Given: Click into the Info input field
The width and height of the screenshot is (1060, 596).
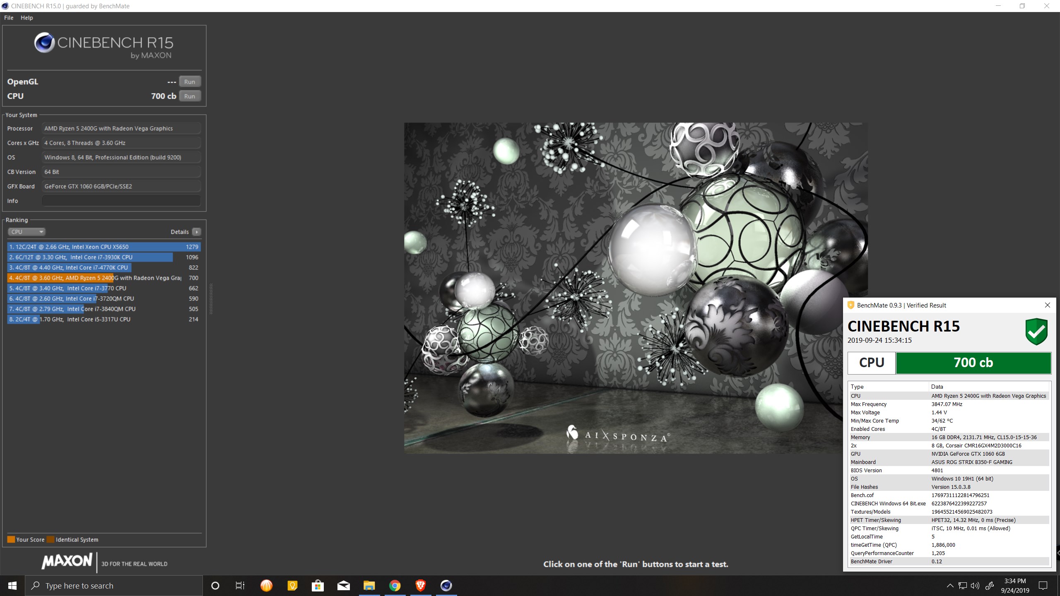Looking at the screenshot, I should click(121, 201).
